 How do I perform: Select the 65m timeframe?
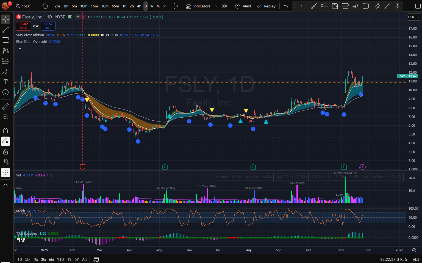(x=115, y=6)
